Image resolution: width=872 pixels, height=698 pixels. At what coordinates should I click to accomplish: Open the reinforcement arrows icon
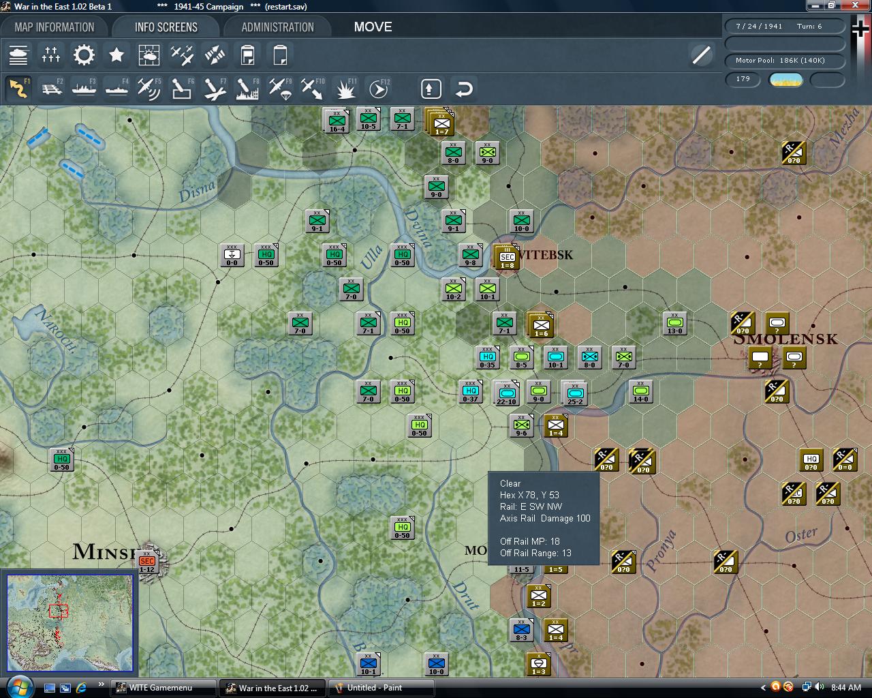215,55
